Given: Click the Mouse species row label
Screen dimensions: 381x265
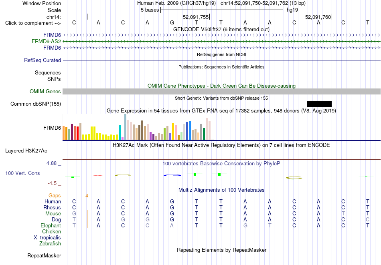Looking at the screenshot, I should 53,214.
